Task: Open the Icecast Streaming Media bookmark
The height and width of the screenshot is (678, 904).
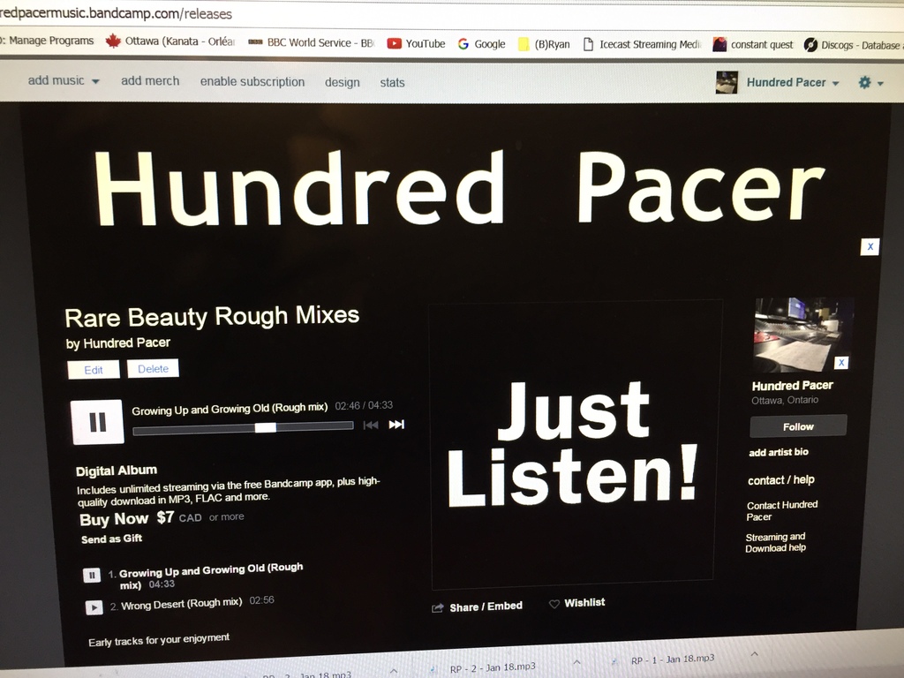Action: (x=642, y=44)
